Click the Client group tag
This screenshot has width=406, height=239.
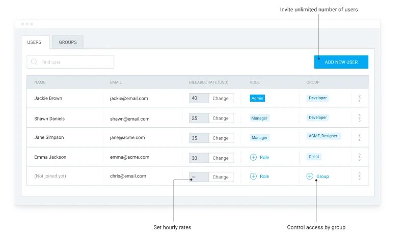coord(314,157)
